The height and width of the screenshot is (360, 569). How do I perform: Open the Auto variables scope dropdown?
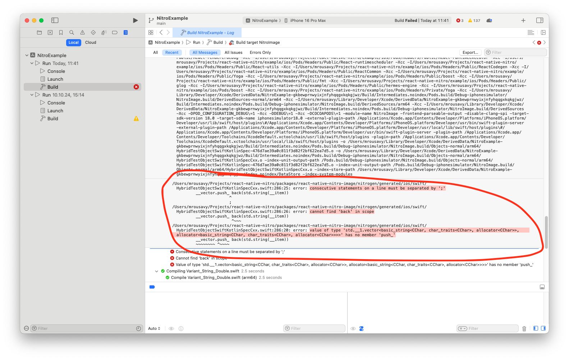(154, 328)
